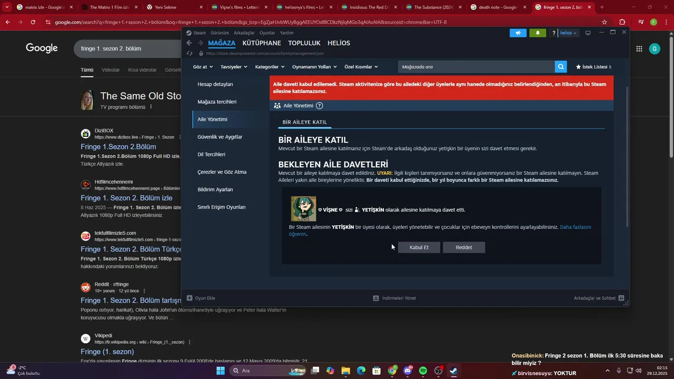Viewport: 674px width, 379px height.
Task: Open the Arkadaşlar menu
Action: [244, 33]
